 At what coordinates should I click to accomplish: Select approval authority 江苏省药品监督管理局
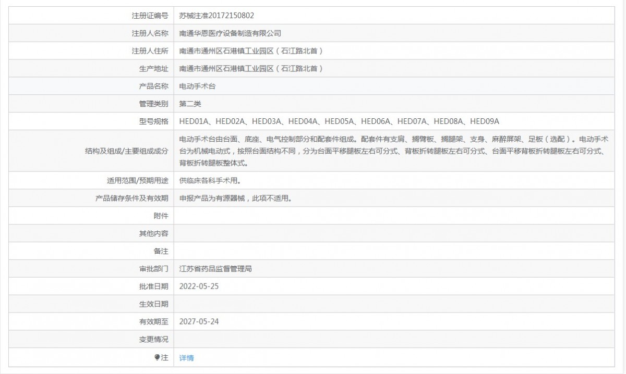tap(215, 269)
